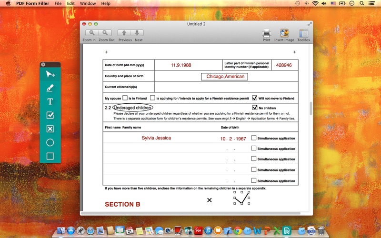
Task: Open the ToolBox
Action: point(304,33)
